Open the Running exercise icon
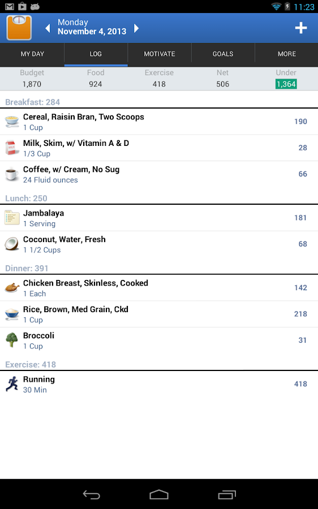Screen dimensions: 318x509 tap(12, 384)
